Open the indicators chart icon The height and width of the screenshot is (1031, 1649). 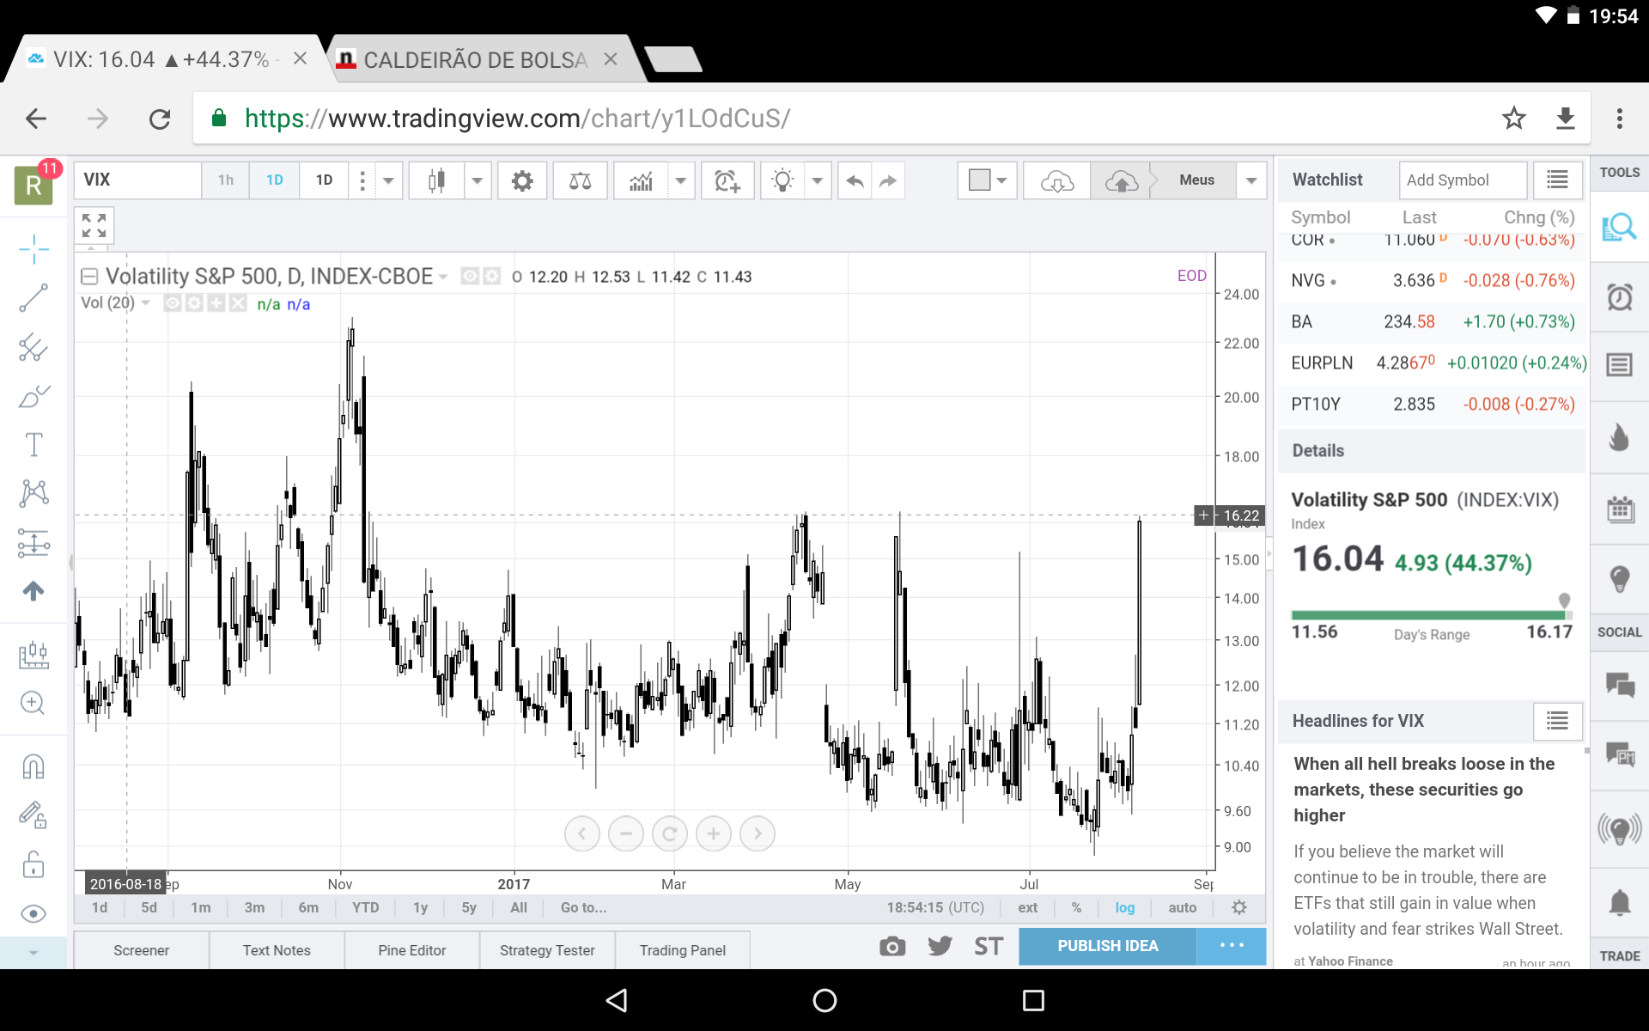[x=642, y=180]
